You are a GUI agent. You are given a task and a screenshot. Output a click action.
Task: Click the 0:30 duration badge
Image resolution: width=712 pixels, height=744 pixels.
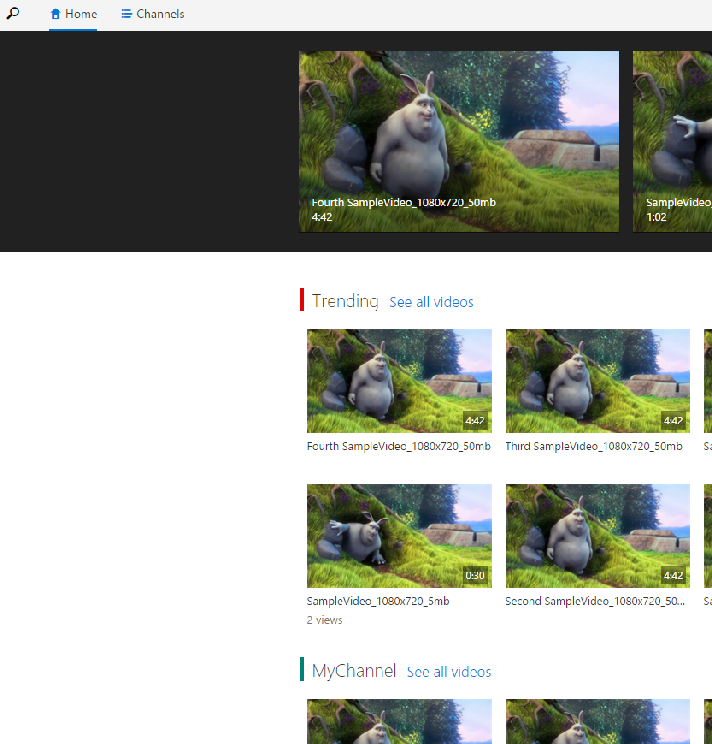point(475,575)
